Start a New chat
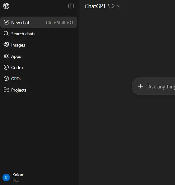 tap(39, 22)
